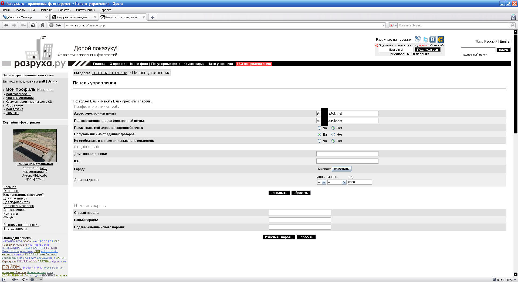The height and width of the screenshot is (282, 518).
Task: Select 'Нет' for receiving Administrator letters
Action: click(x=333, y=135)
